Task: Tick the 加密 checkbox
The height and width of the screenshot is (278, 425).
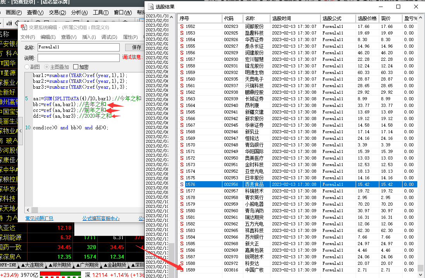Action: click(x=76, y=67)
